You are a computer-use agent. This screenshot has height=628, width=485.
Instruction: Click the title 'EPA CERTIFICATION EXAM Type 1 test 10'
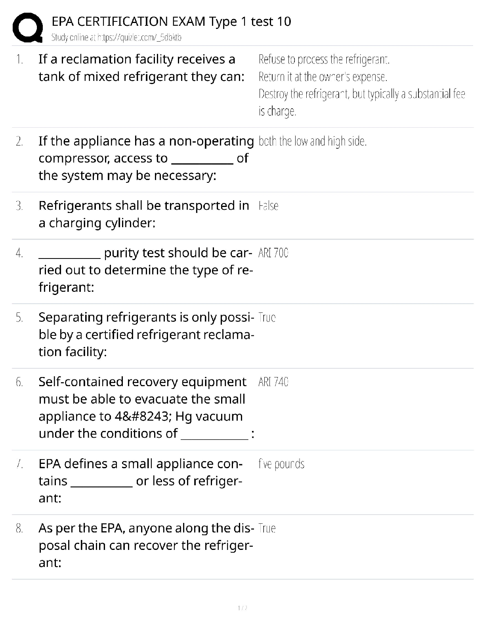point(171,21)
